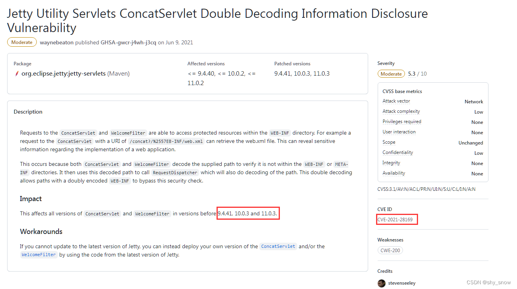The image size is (517, 289).
Task: Open stevenseeley's credits profile link
Action: 402,283
